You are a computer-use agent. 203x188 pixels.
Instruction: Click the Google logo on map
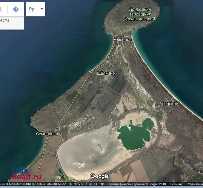tap(99, 176)
